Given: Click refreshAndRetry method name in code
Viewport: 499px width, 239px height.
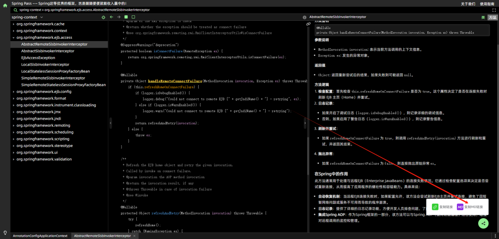Looking at the screenshot, I should click(x=165, y=213).
